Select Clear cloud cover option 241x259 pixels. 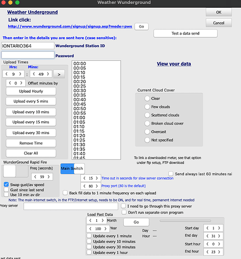tap(147, 98)
